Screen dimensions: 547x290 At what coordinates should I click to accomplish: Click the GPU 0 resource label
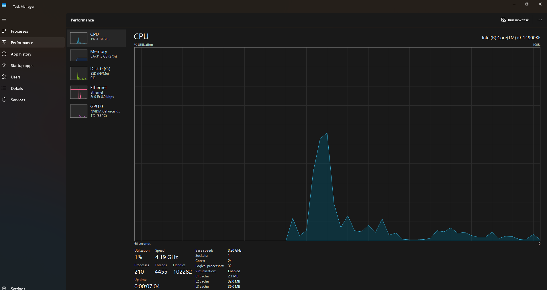(97, 106)
